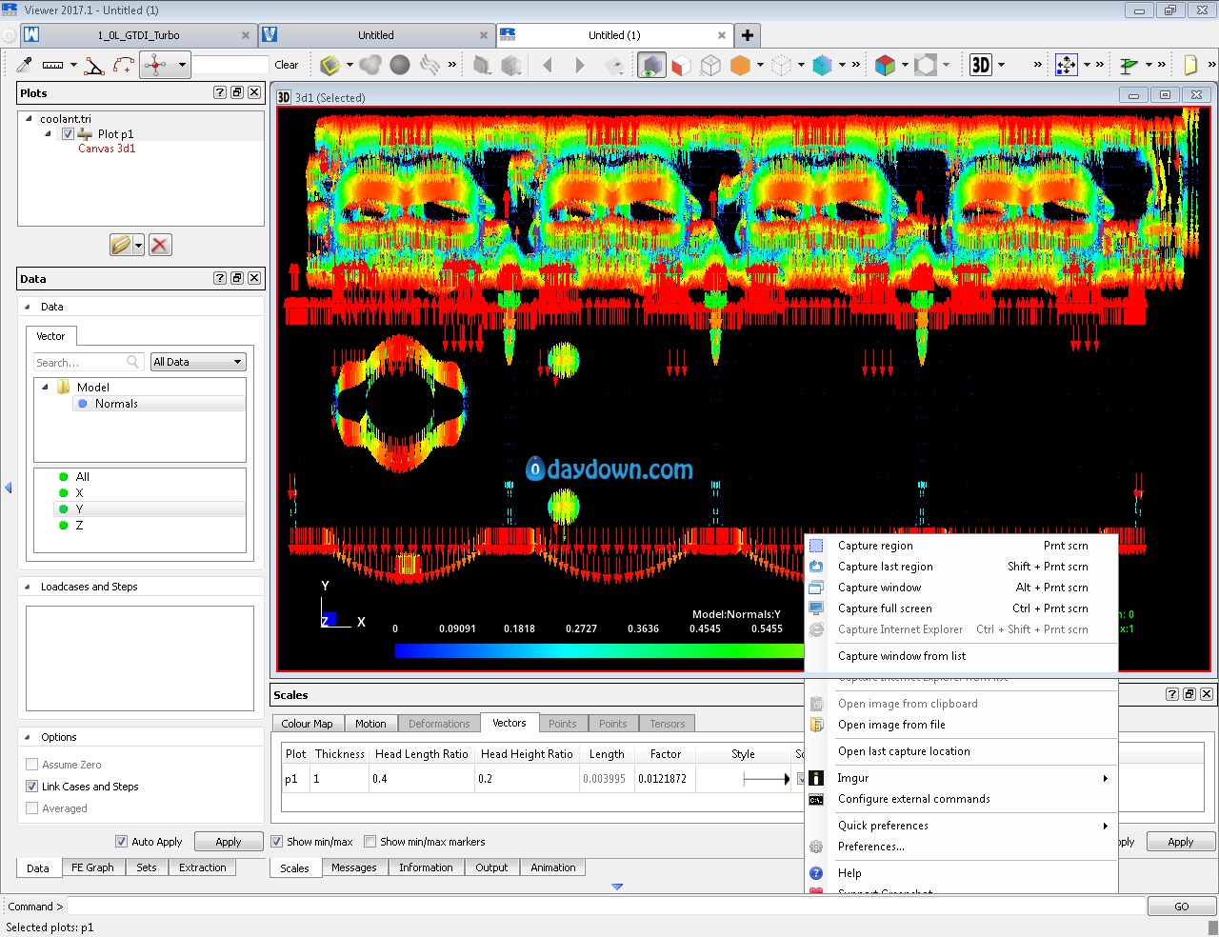Click the grey sphere toolbar icon
This screenshot has width=1219, height=937.
(x=400, y=65)
